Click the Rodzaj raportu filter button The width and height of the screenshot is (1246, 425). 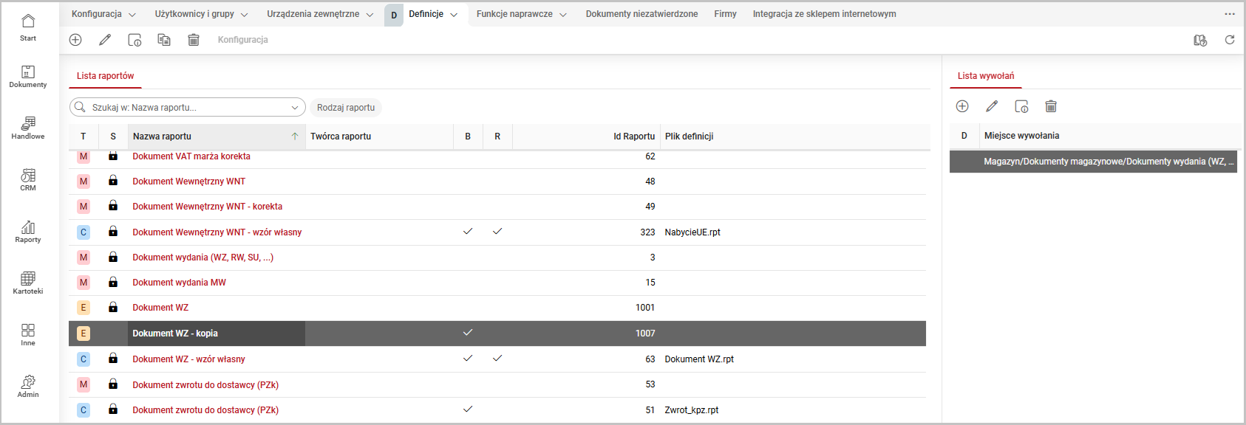(346, 108)
